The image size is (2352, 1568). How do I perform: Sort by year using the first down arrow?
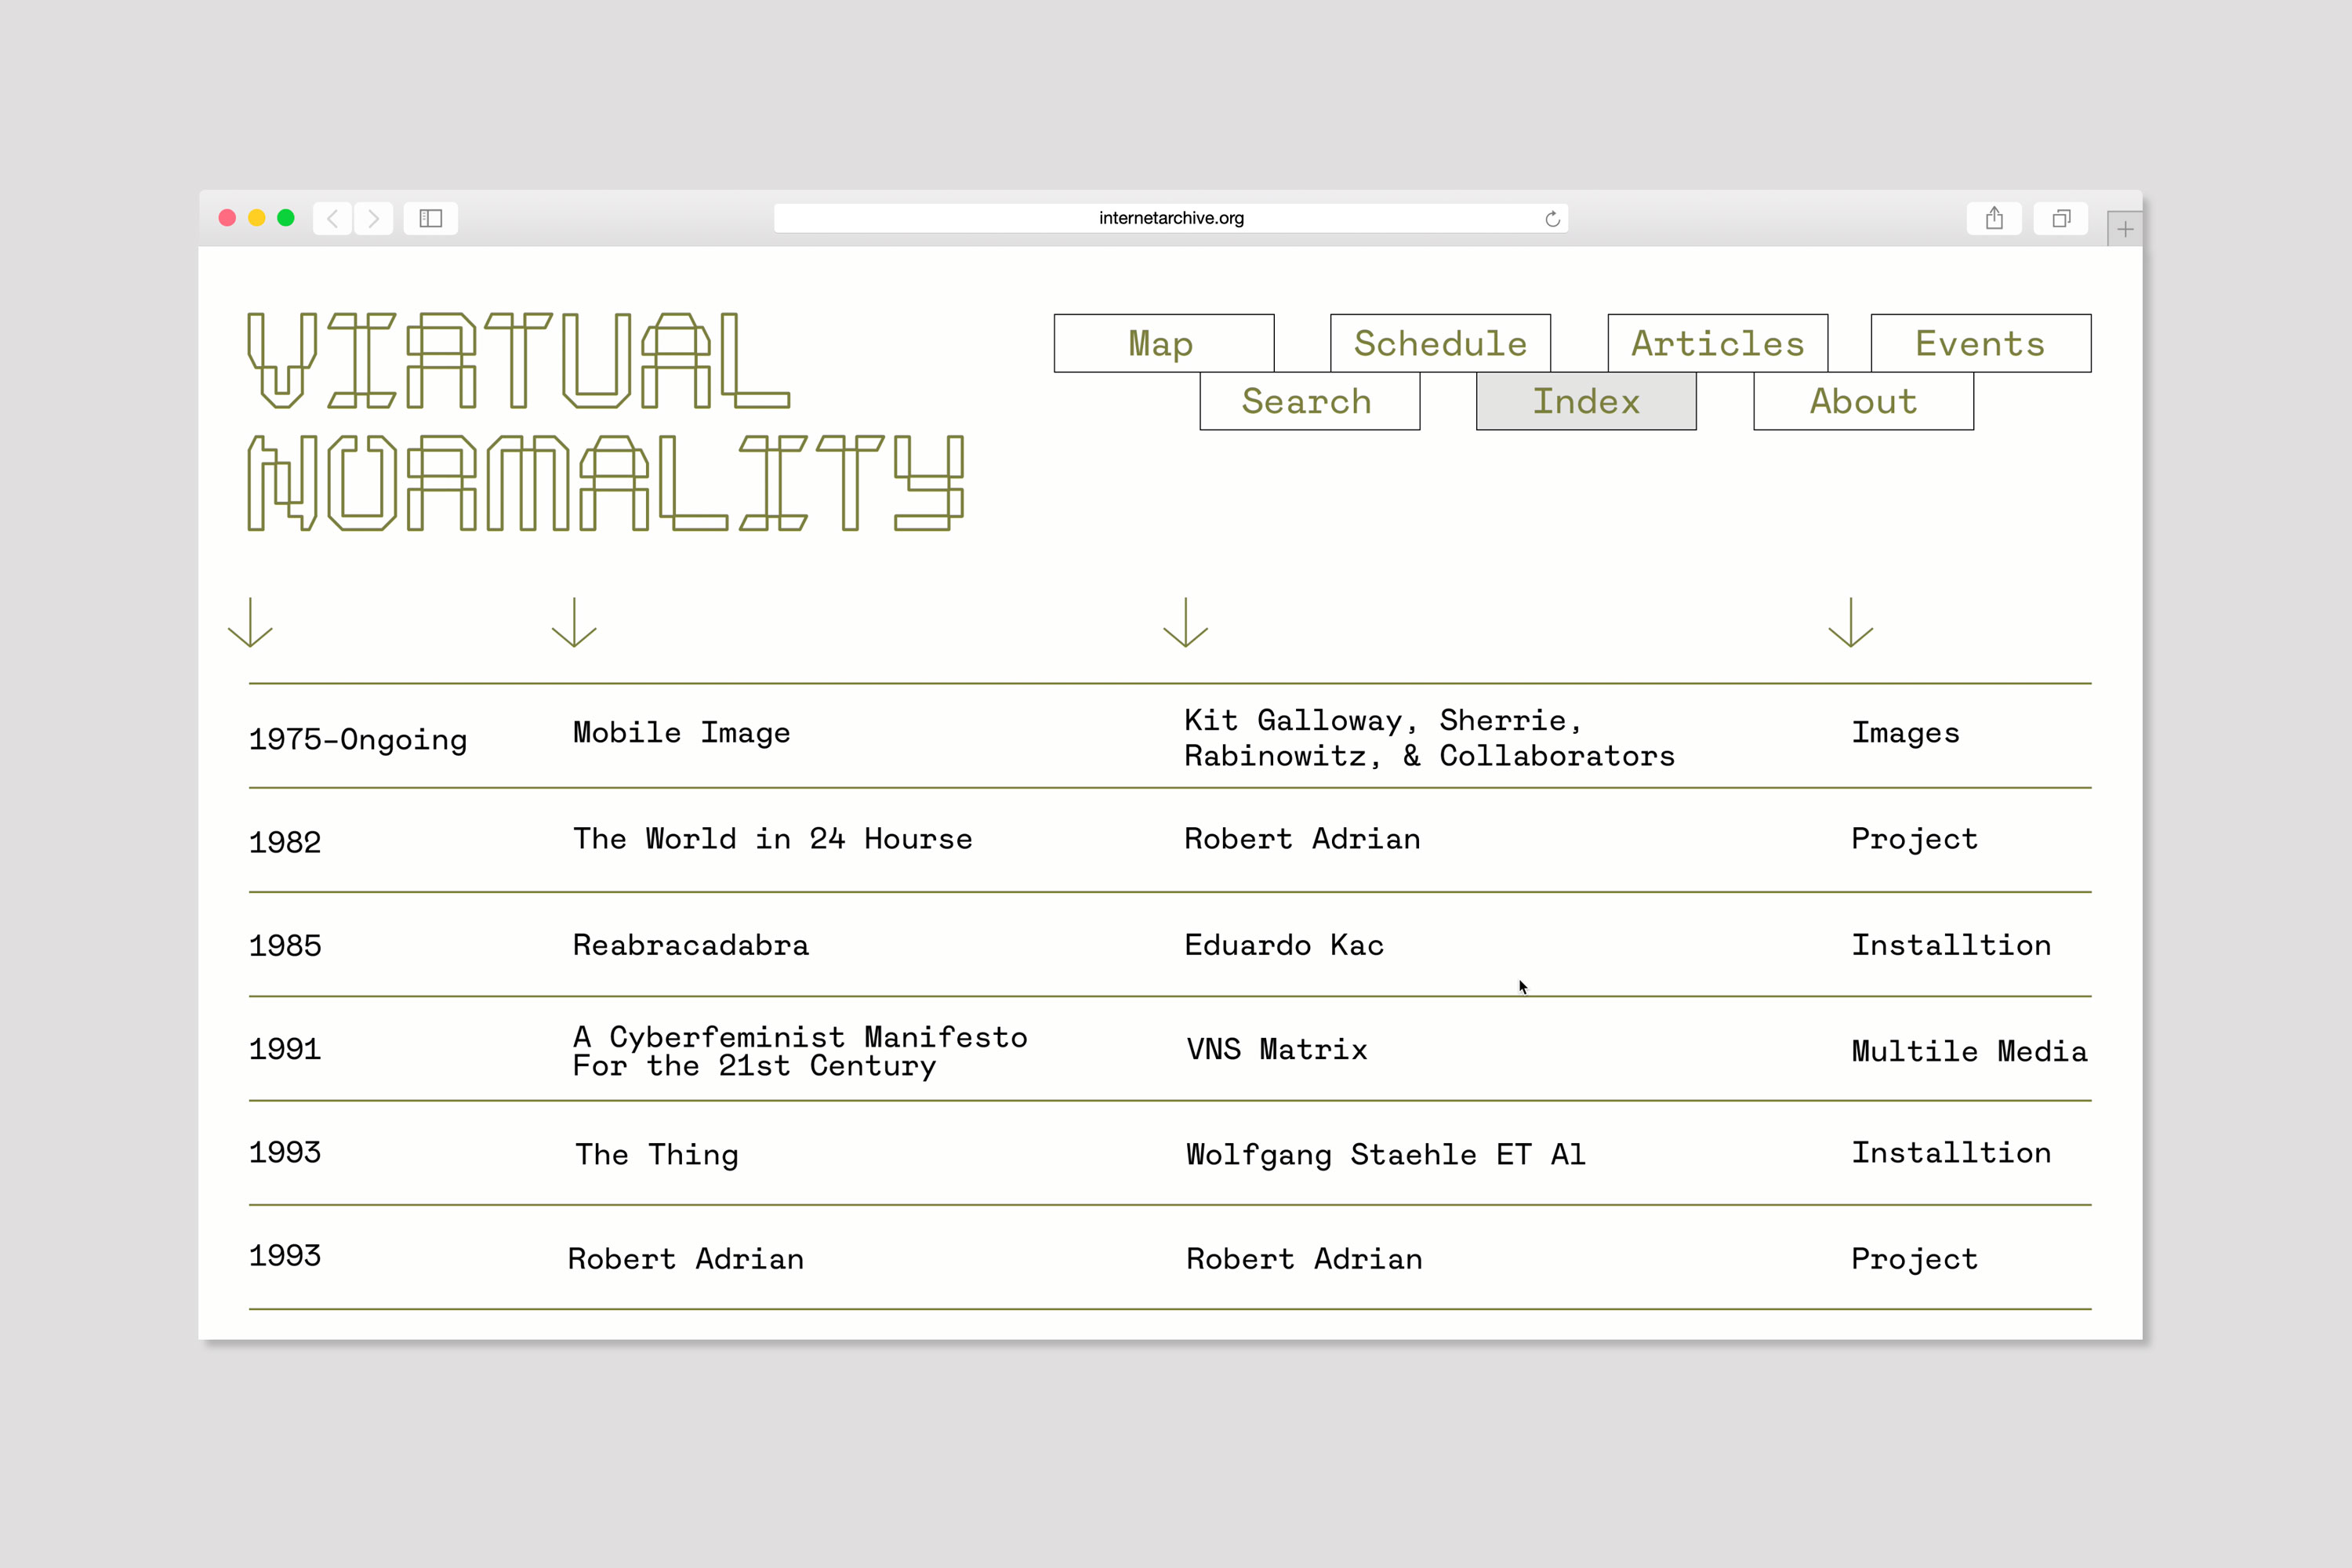click(x=250, y=622)
